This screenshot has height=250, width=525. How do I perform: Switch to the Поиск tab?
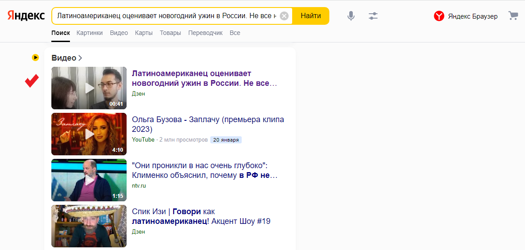(x=61, y=33)
